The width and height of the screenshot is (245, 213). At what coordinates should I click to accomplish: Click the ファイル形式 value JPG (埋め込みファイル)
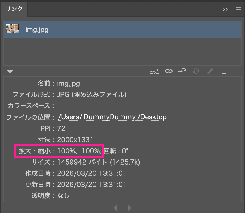(92, 95)
